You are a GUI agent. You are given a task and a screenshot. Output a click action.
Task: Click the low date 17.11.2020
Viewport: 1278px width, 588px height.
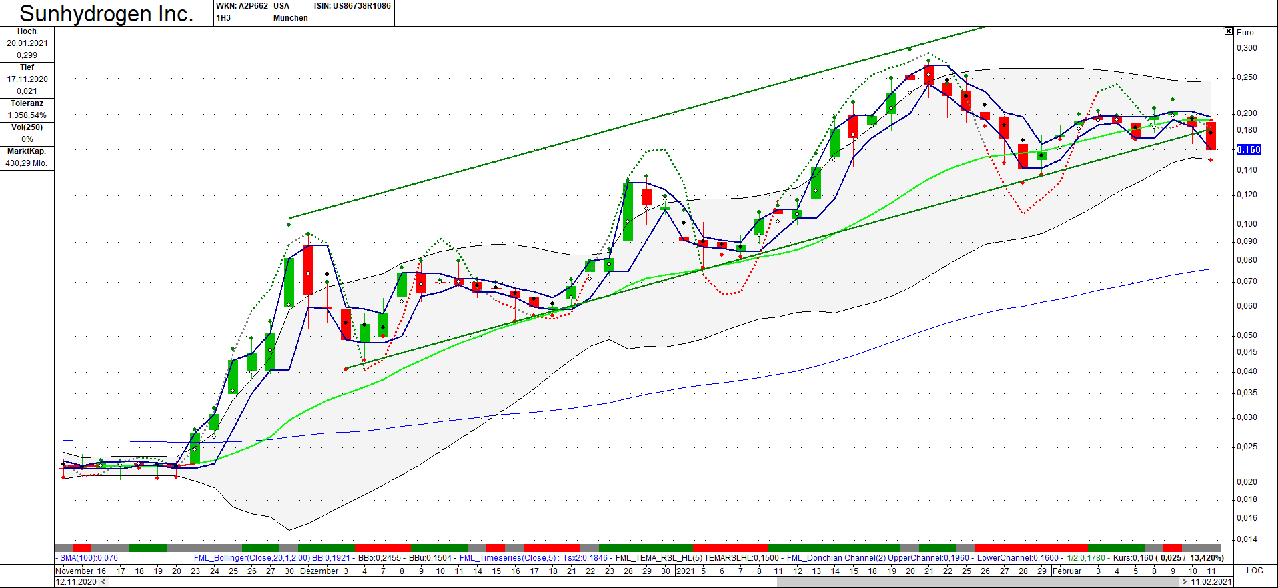[27, 79]
